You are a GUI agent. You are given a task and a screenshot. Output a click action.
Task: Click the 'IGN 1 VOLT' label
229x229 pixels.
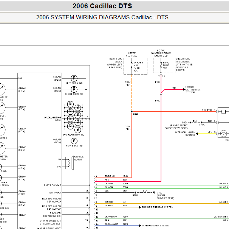(x=55, y=193)
